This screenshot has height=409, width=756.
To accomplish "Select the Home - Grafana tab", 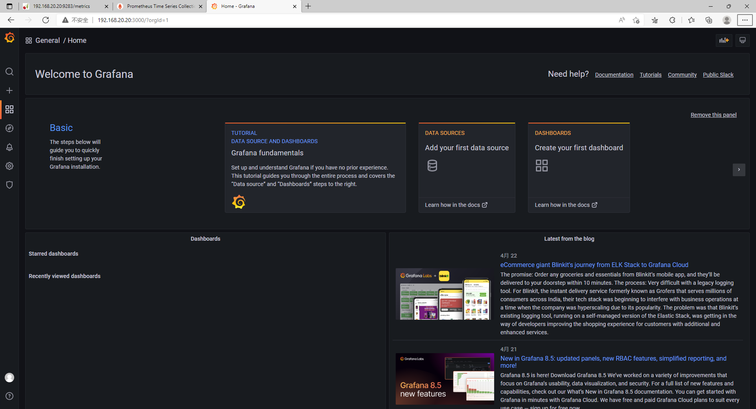I will pyautogui.click(x=254, y=6).
